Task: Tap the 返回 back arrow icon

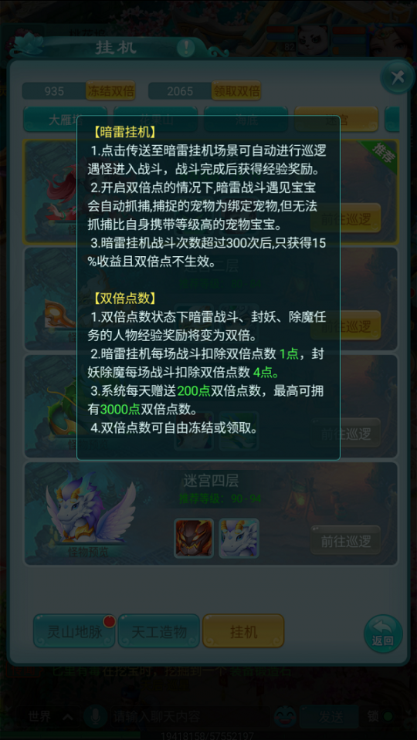Action: (383, 634)
